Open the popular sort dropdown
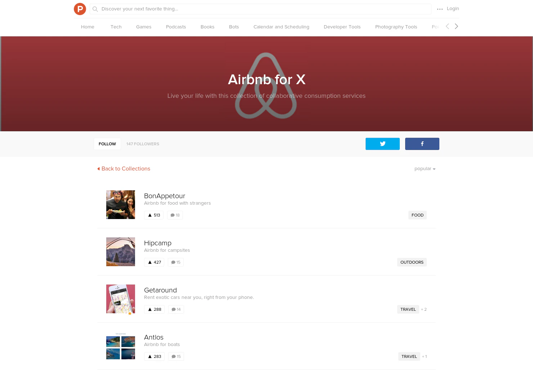 pos(425,169)
